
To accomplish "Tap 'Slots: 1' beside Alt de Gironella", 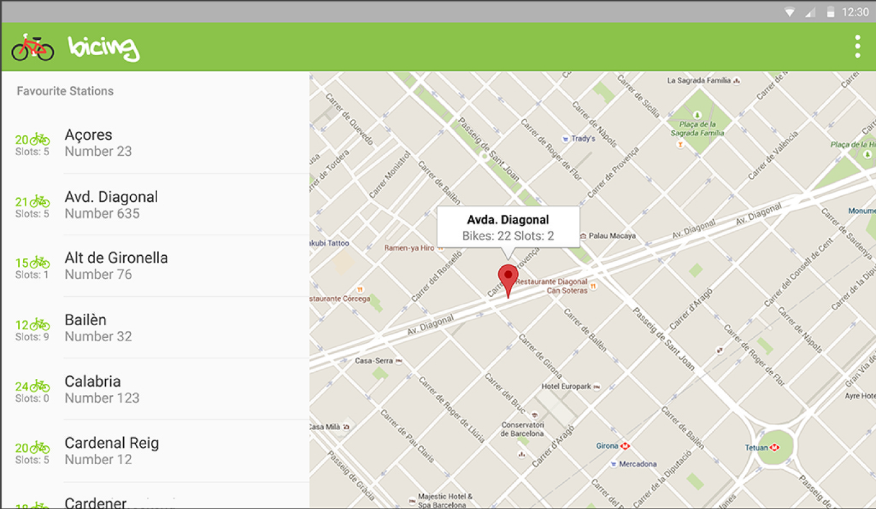I will 32,274.
